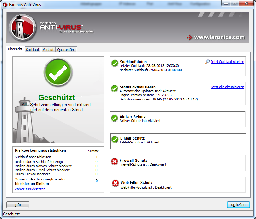256x219 pixels.
Task: Click the large green protected checkmark icon
Action: pyautogui.click(x=58, y=72)
